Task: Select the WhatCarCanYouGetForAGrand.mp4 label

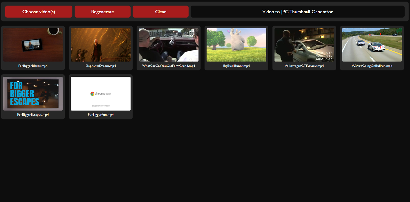Action: coord(168,66)
